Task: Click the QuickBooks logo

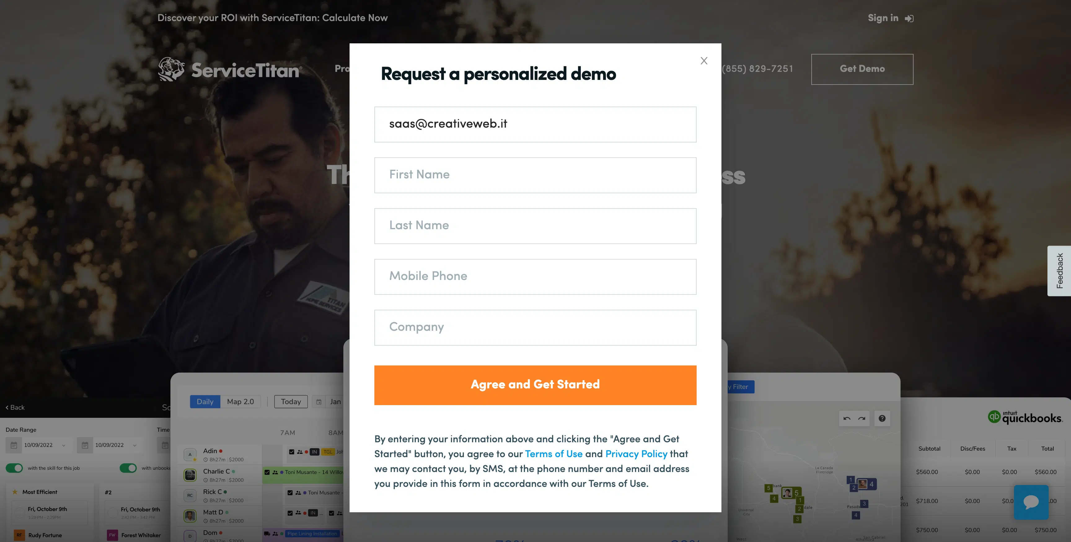Action: tap(1025, 417)
